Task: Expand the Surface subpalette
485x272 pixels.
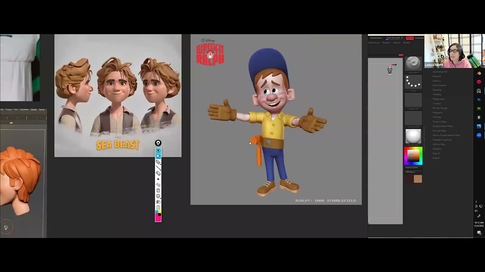Action: pos(437,81)
